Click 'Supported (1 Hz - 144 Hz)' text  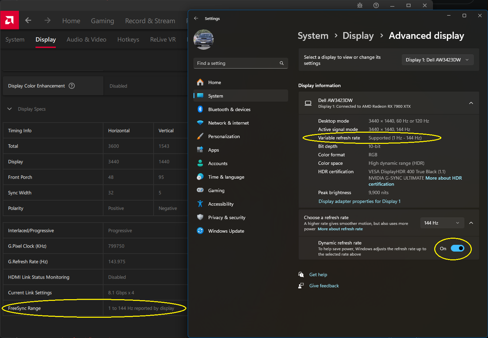(x=395, y=138)
